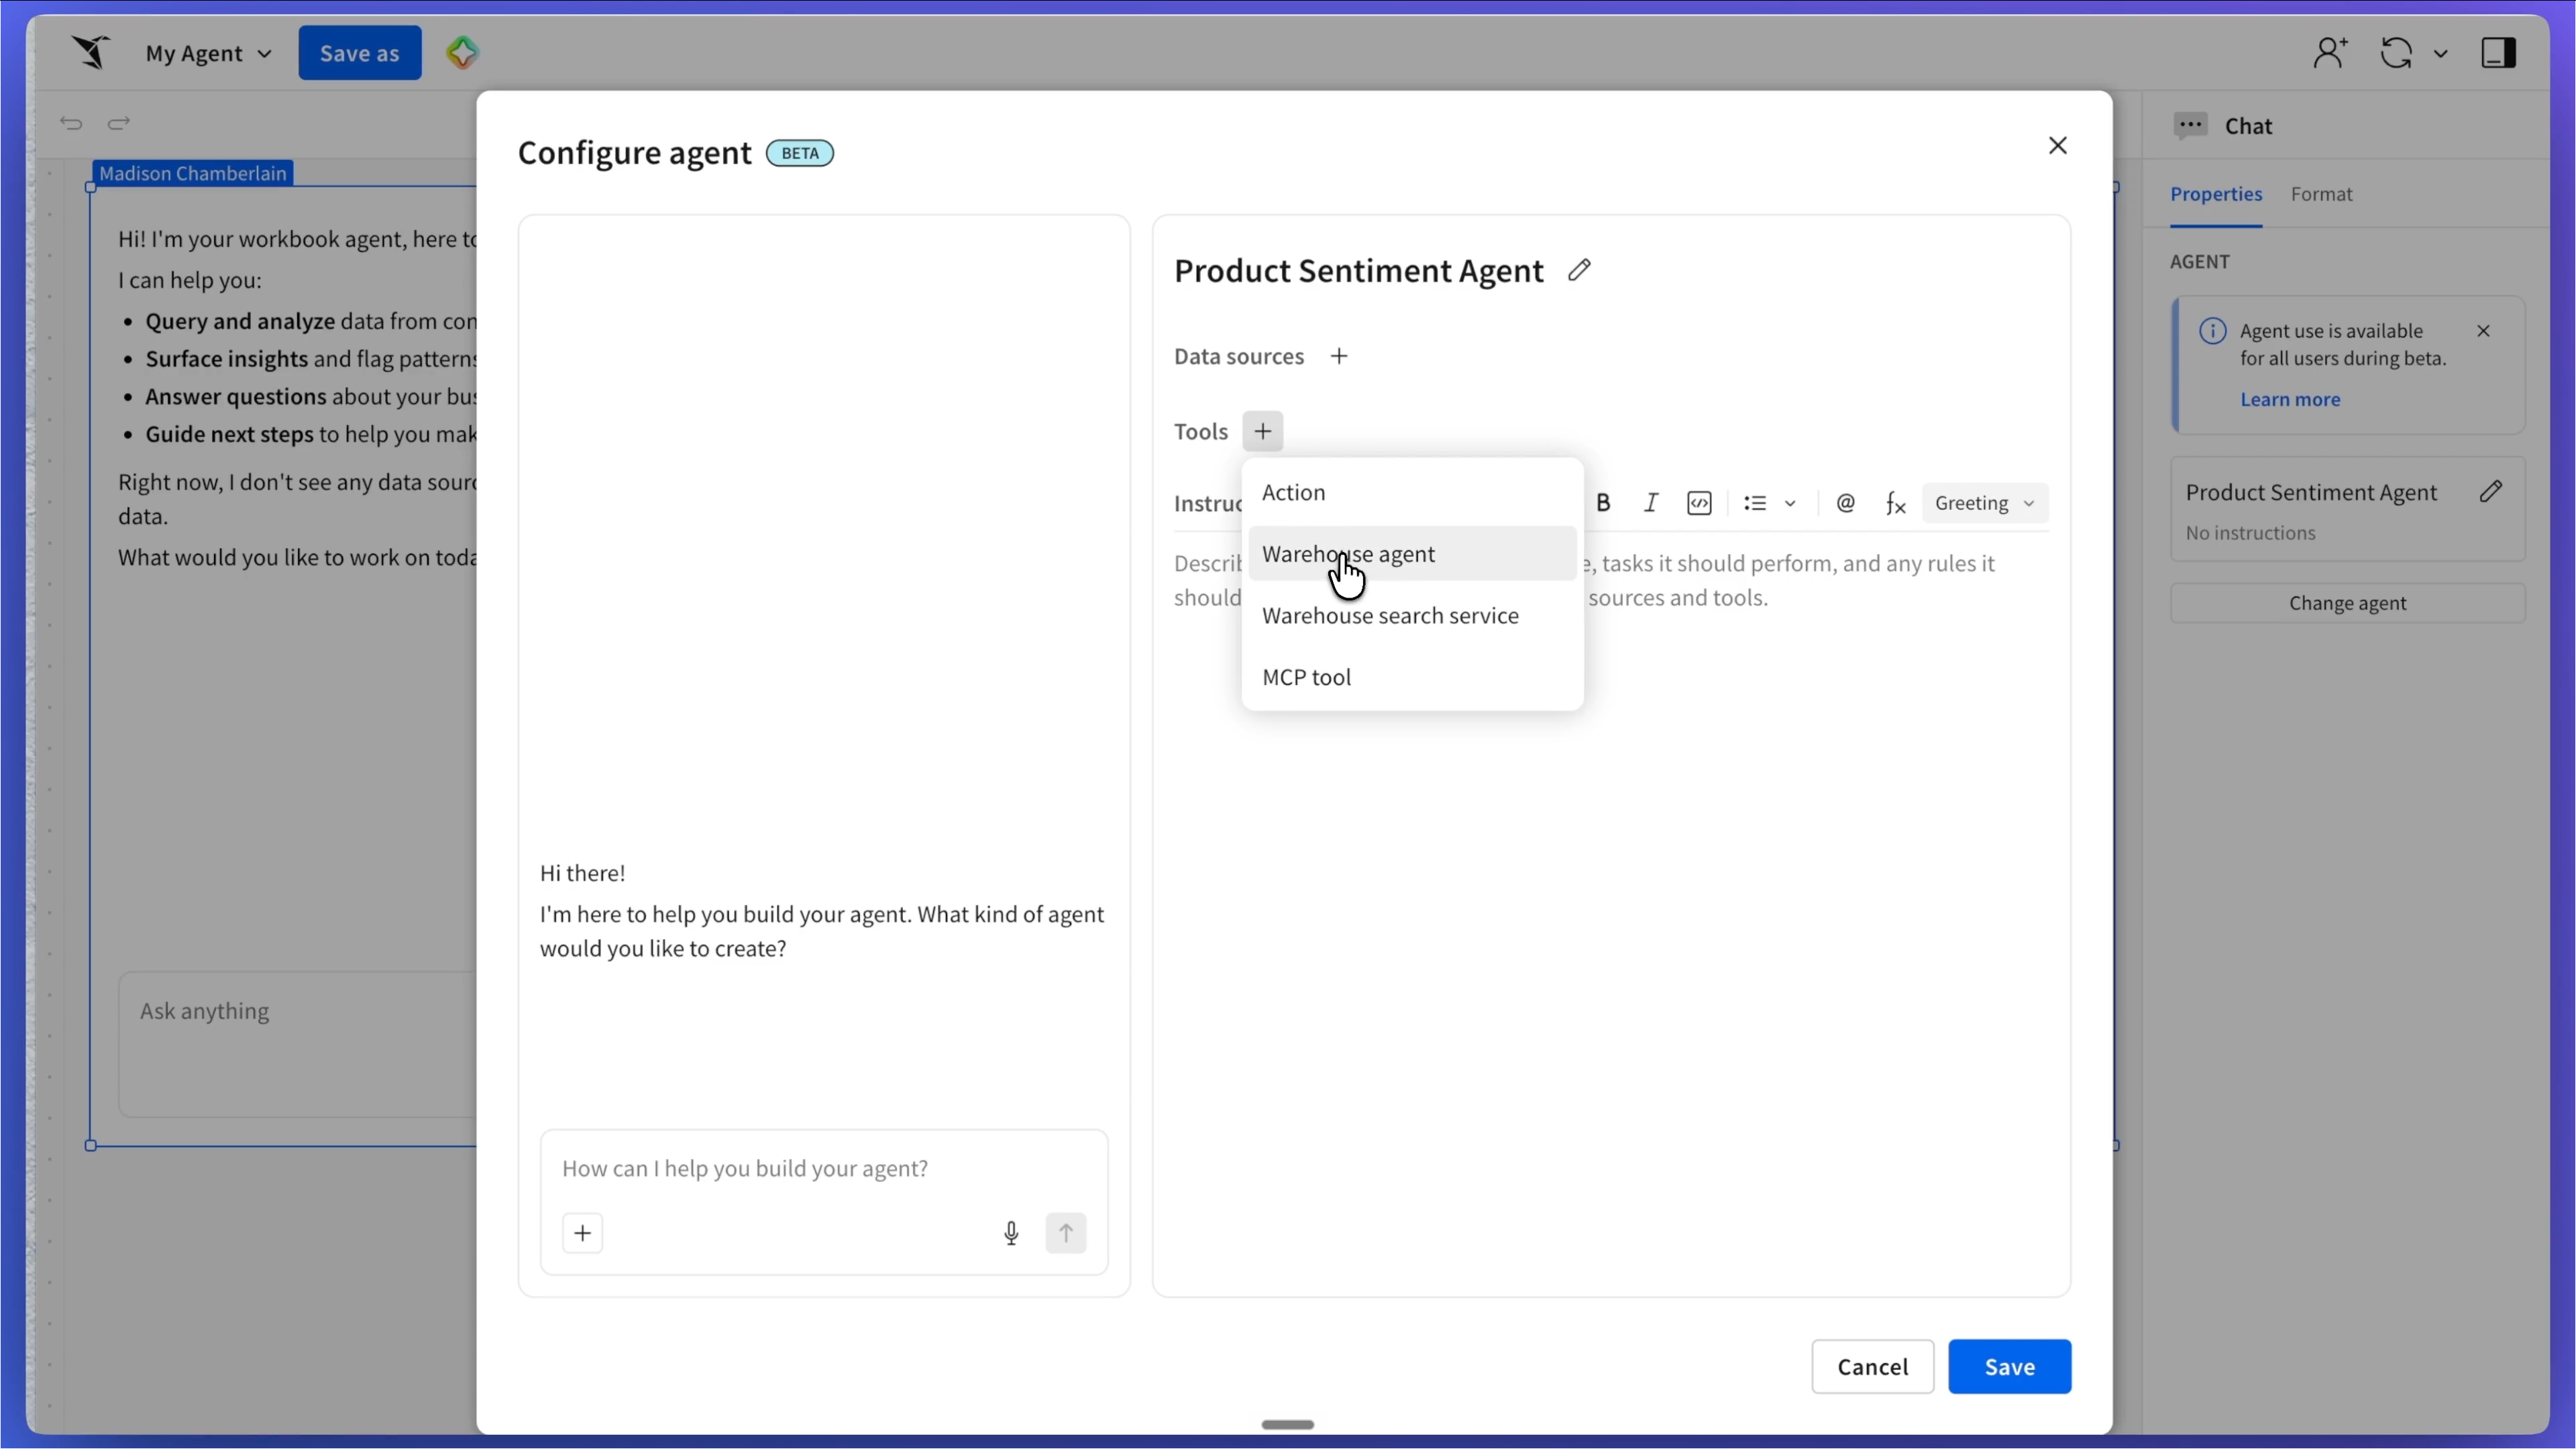2576x1449 pixels.
Task: Close the Configure agent dialog
Action: click(2057, 146)
